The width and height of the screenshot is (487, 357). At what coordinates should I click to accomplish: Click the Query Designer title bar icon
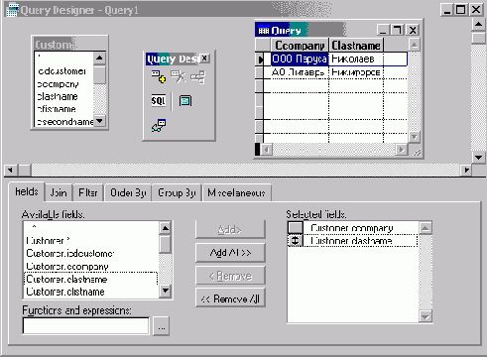click(x=12, y=10)
